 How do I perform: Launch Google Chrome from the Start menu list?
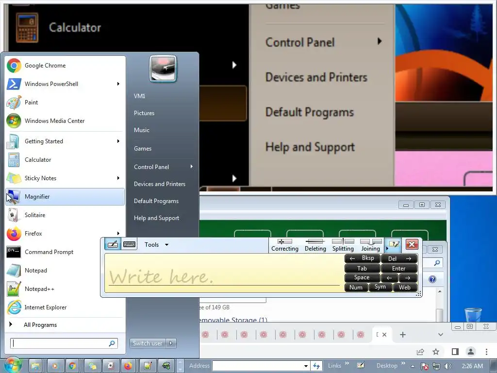65,66
